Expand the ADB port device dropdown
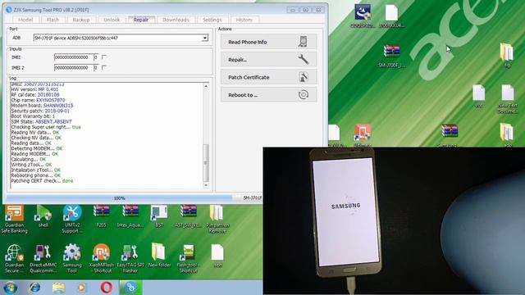525x295 pixels. pyautogui.click(x=204, y=39)
